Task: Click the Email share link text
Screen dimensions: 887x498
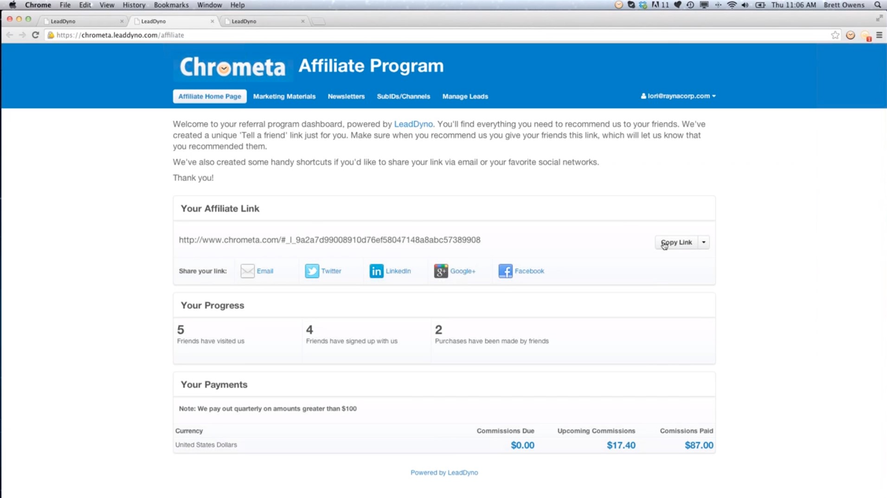Action: point(265,271)
